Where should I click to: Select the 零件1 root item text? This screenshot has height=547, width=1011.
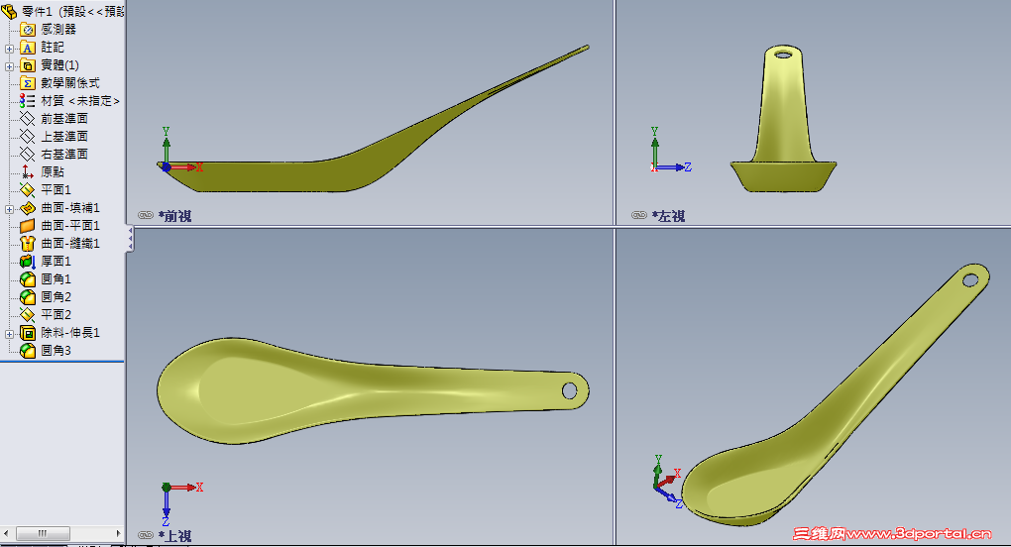[73, 12]
